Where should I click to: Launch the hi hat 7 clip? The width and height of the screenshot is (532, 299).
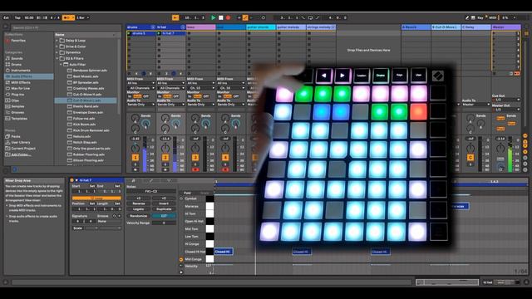pos(159,33)
